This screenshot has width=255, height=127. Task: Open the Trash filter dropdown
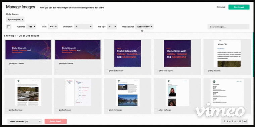pos(53,27)
